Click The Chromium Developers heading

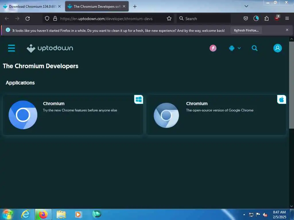(40, 66)
